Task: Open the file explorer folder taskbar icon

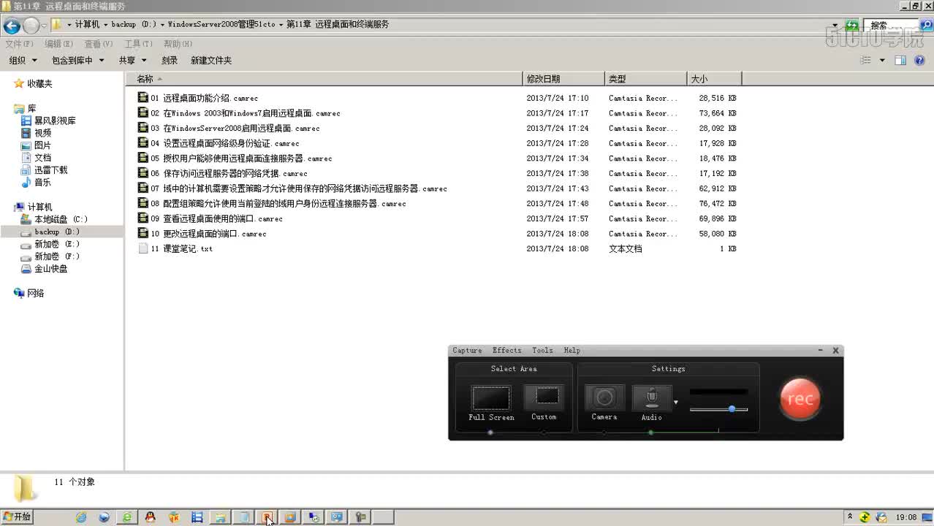Action: pos(220,517)
